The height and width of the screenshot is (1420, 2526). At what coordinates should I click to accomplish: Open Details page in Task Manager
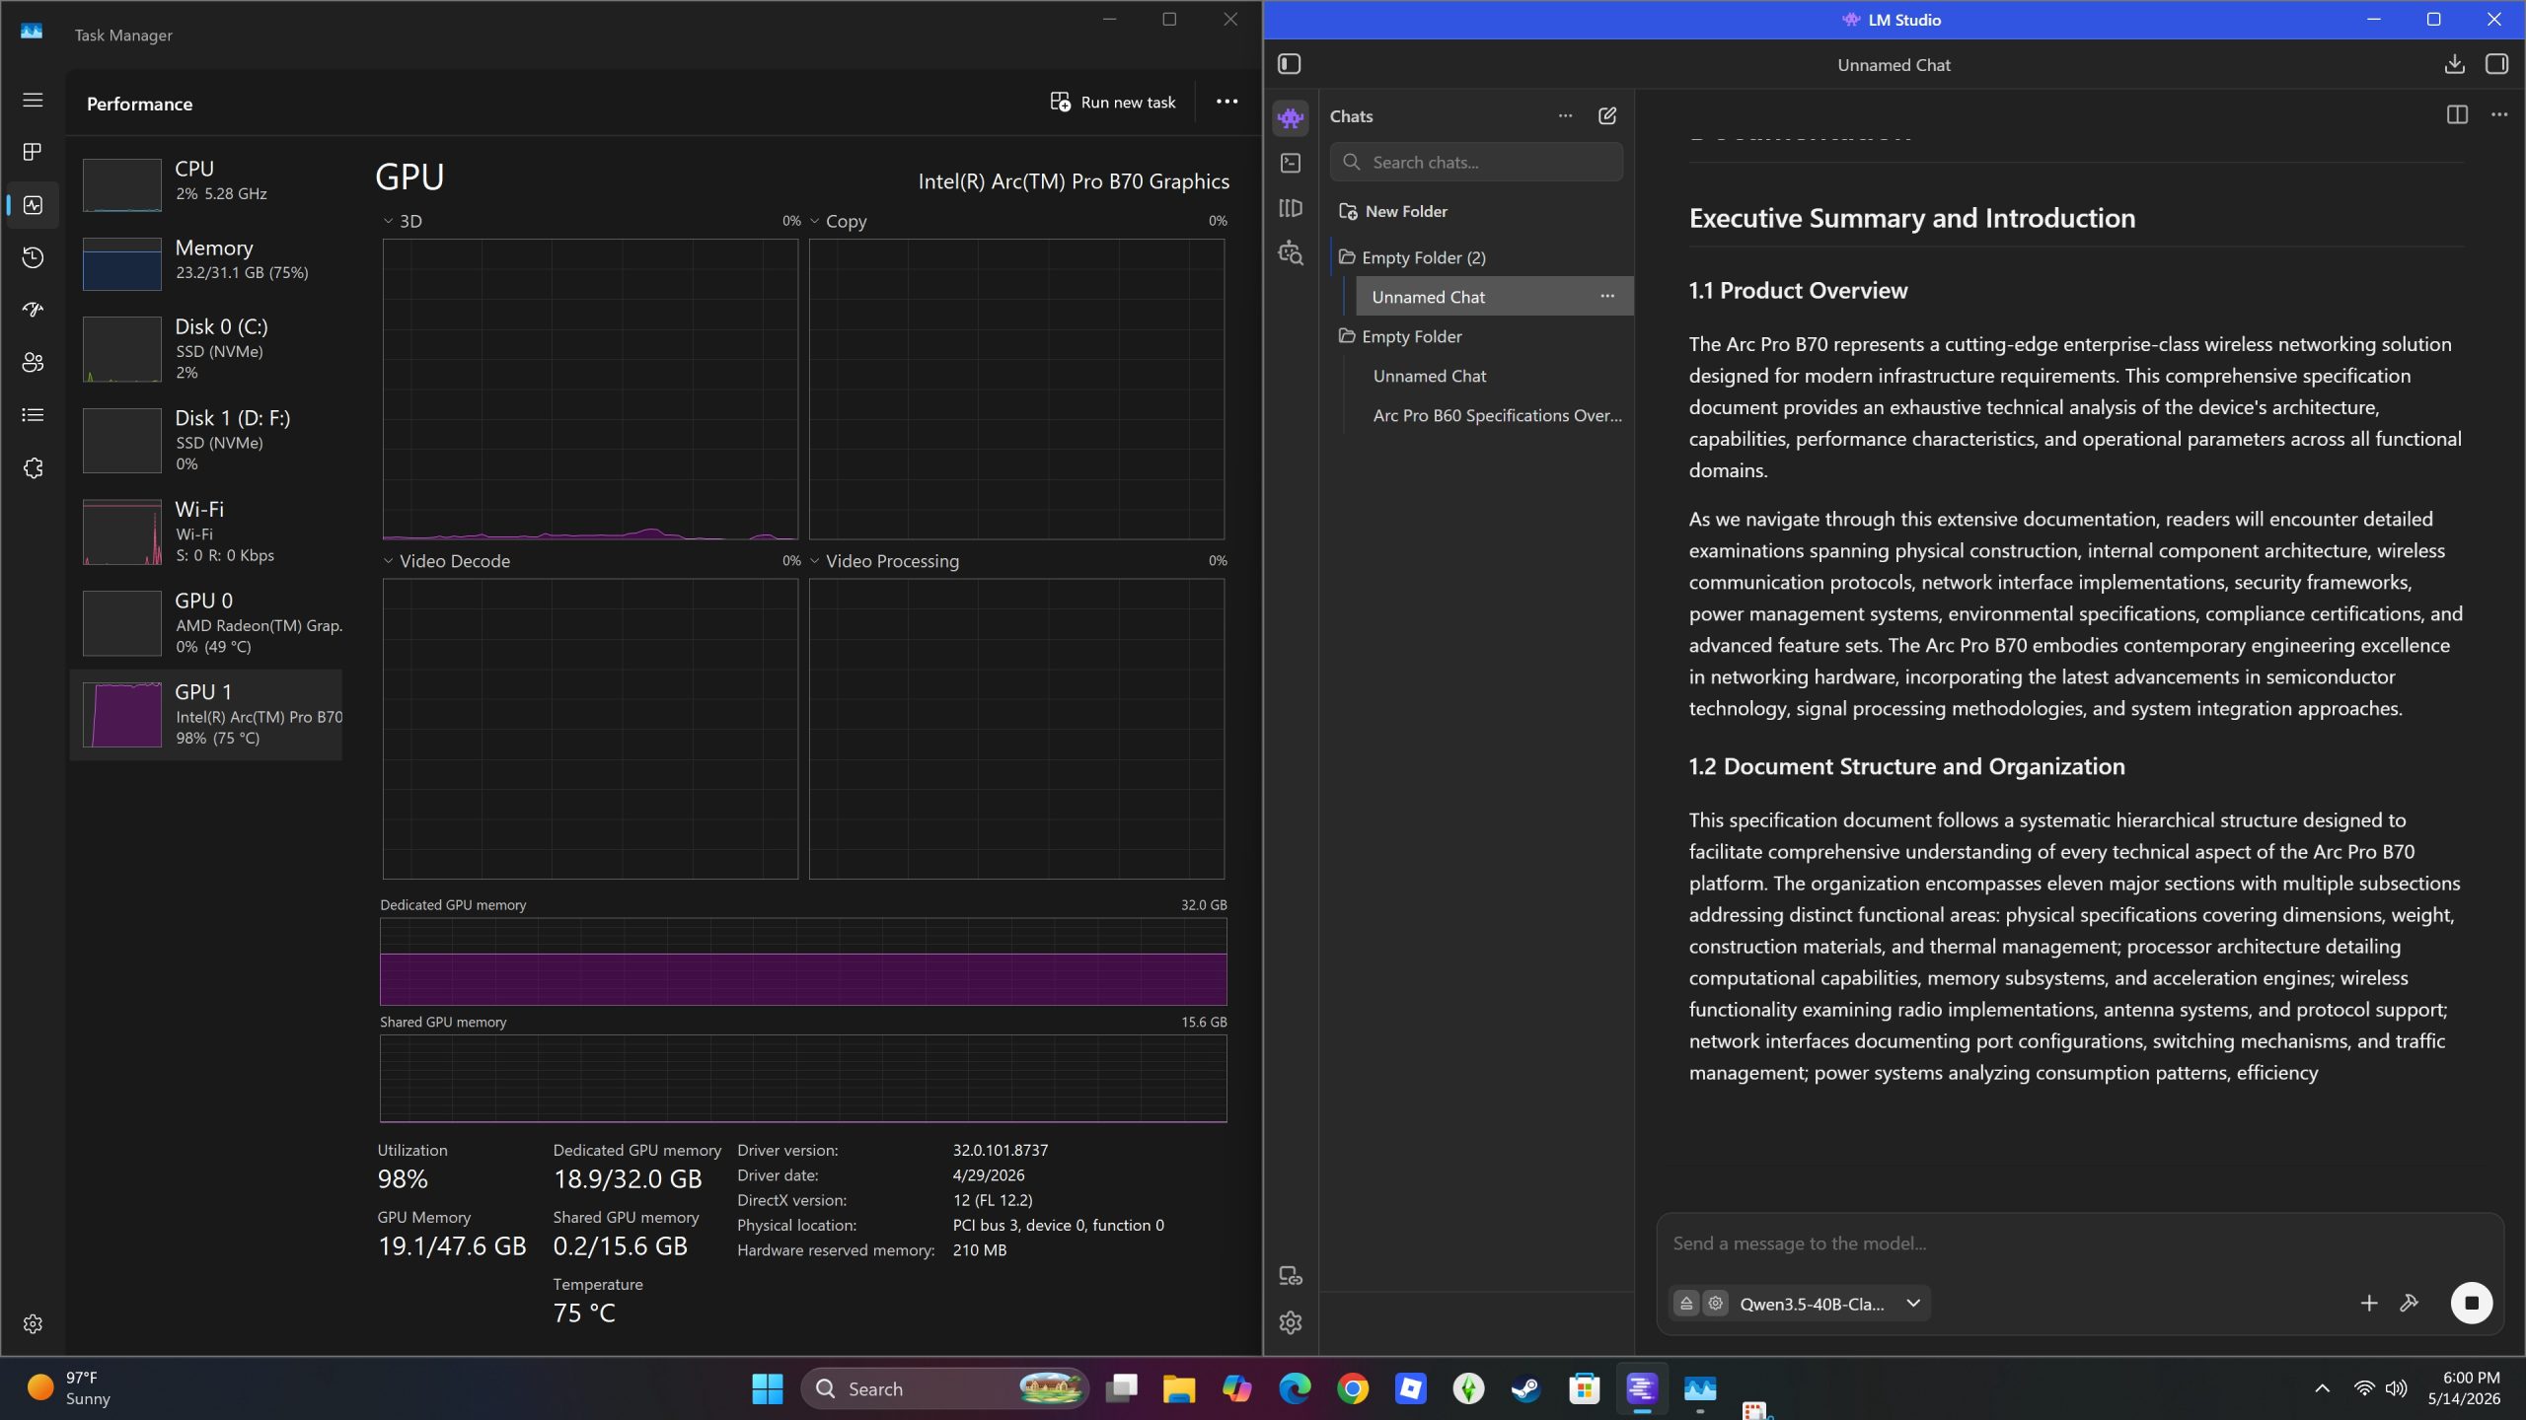33,415
